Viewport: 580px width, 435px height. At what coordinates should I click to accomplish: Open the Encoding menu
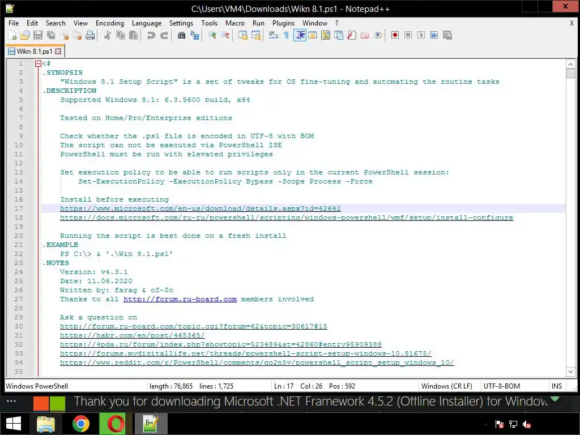[110, 23]
